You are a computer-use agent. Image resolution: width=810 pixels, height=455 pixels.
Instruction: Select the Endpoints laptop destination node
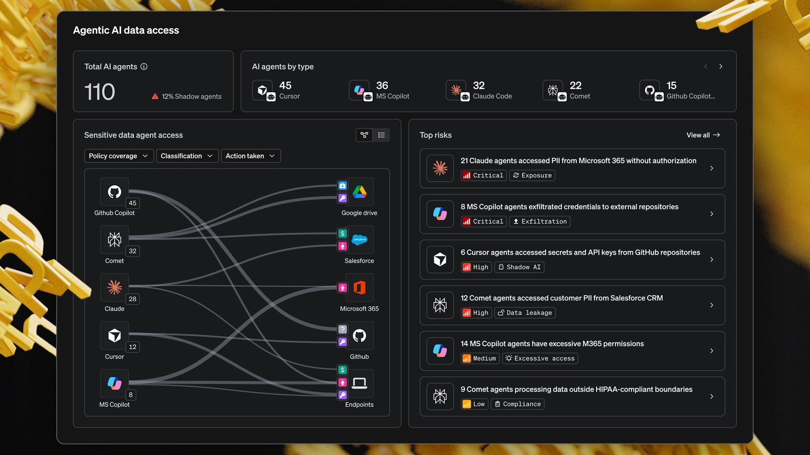(x=359, y=383)
